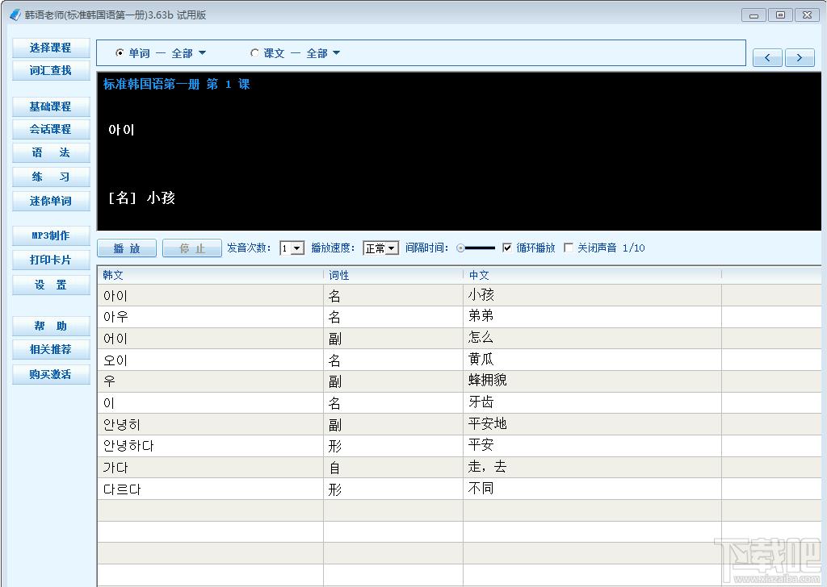This screenshot has height=587, width=827.
Task: Click 购买激活 purchase activation
Action: (51, 374)
